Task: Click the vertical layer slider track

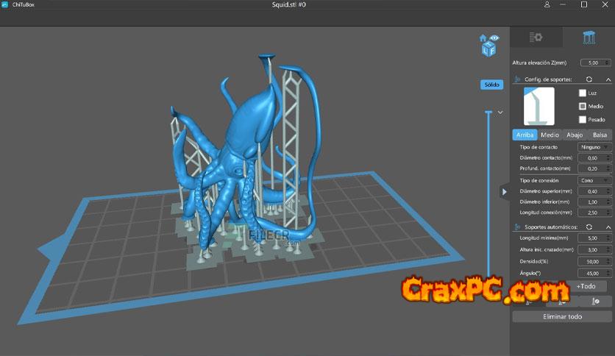Action: point(488,194)
